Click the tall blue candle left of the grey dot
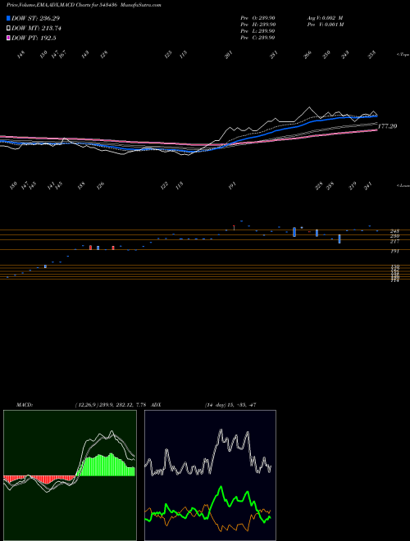This screenshot has height=541, width=410. pyautogui.click(x=294, y=232)
